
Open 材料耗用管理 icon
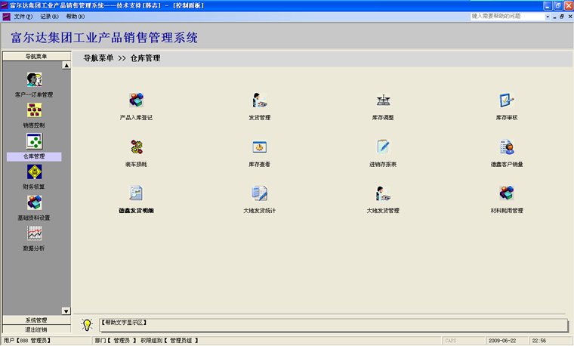(507, 193)
